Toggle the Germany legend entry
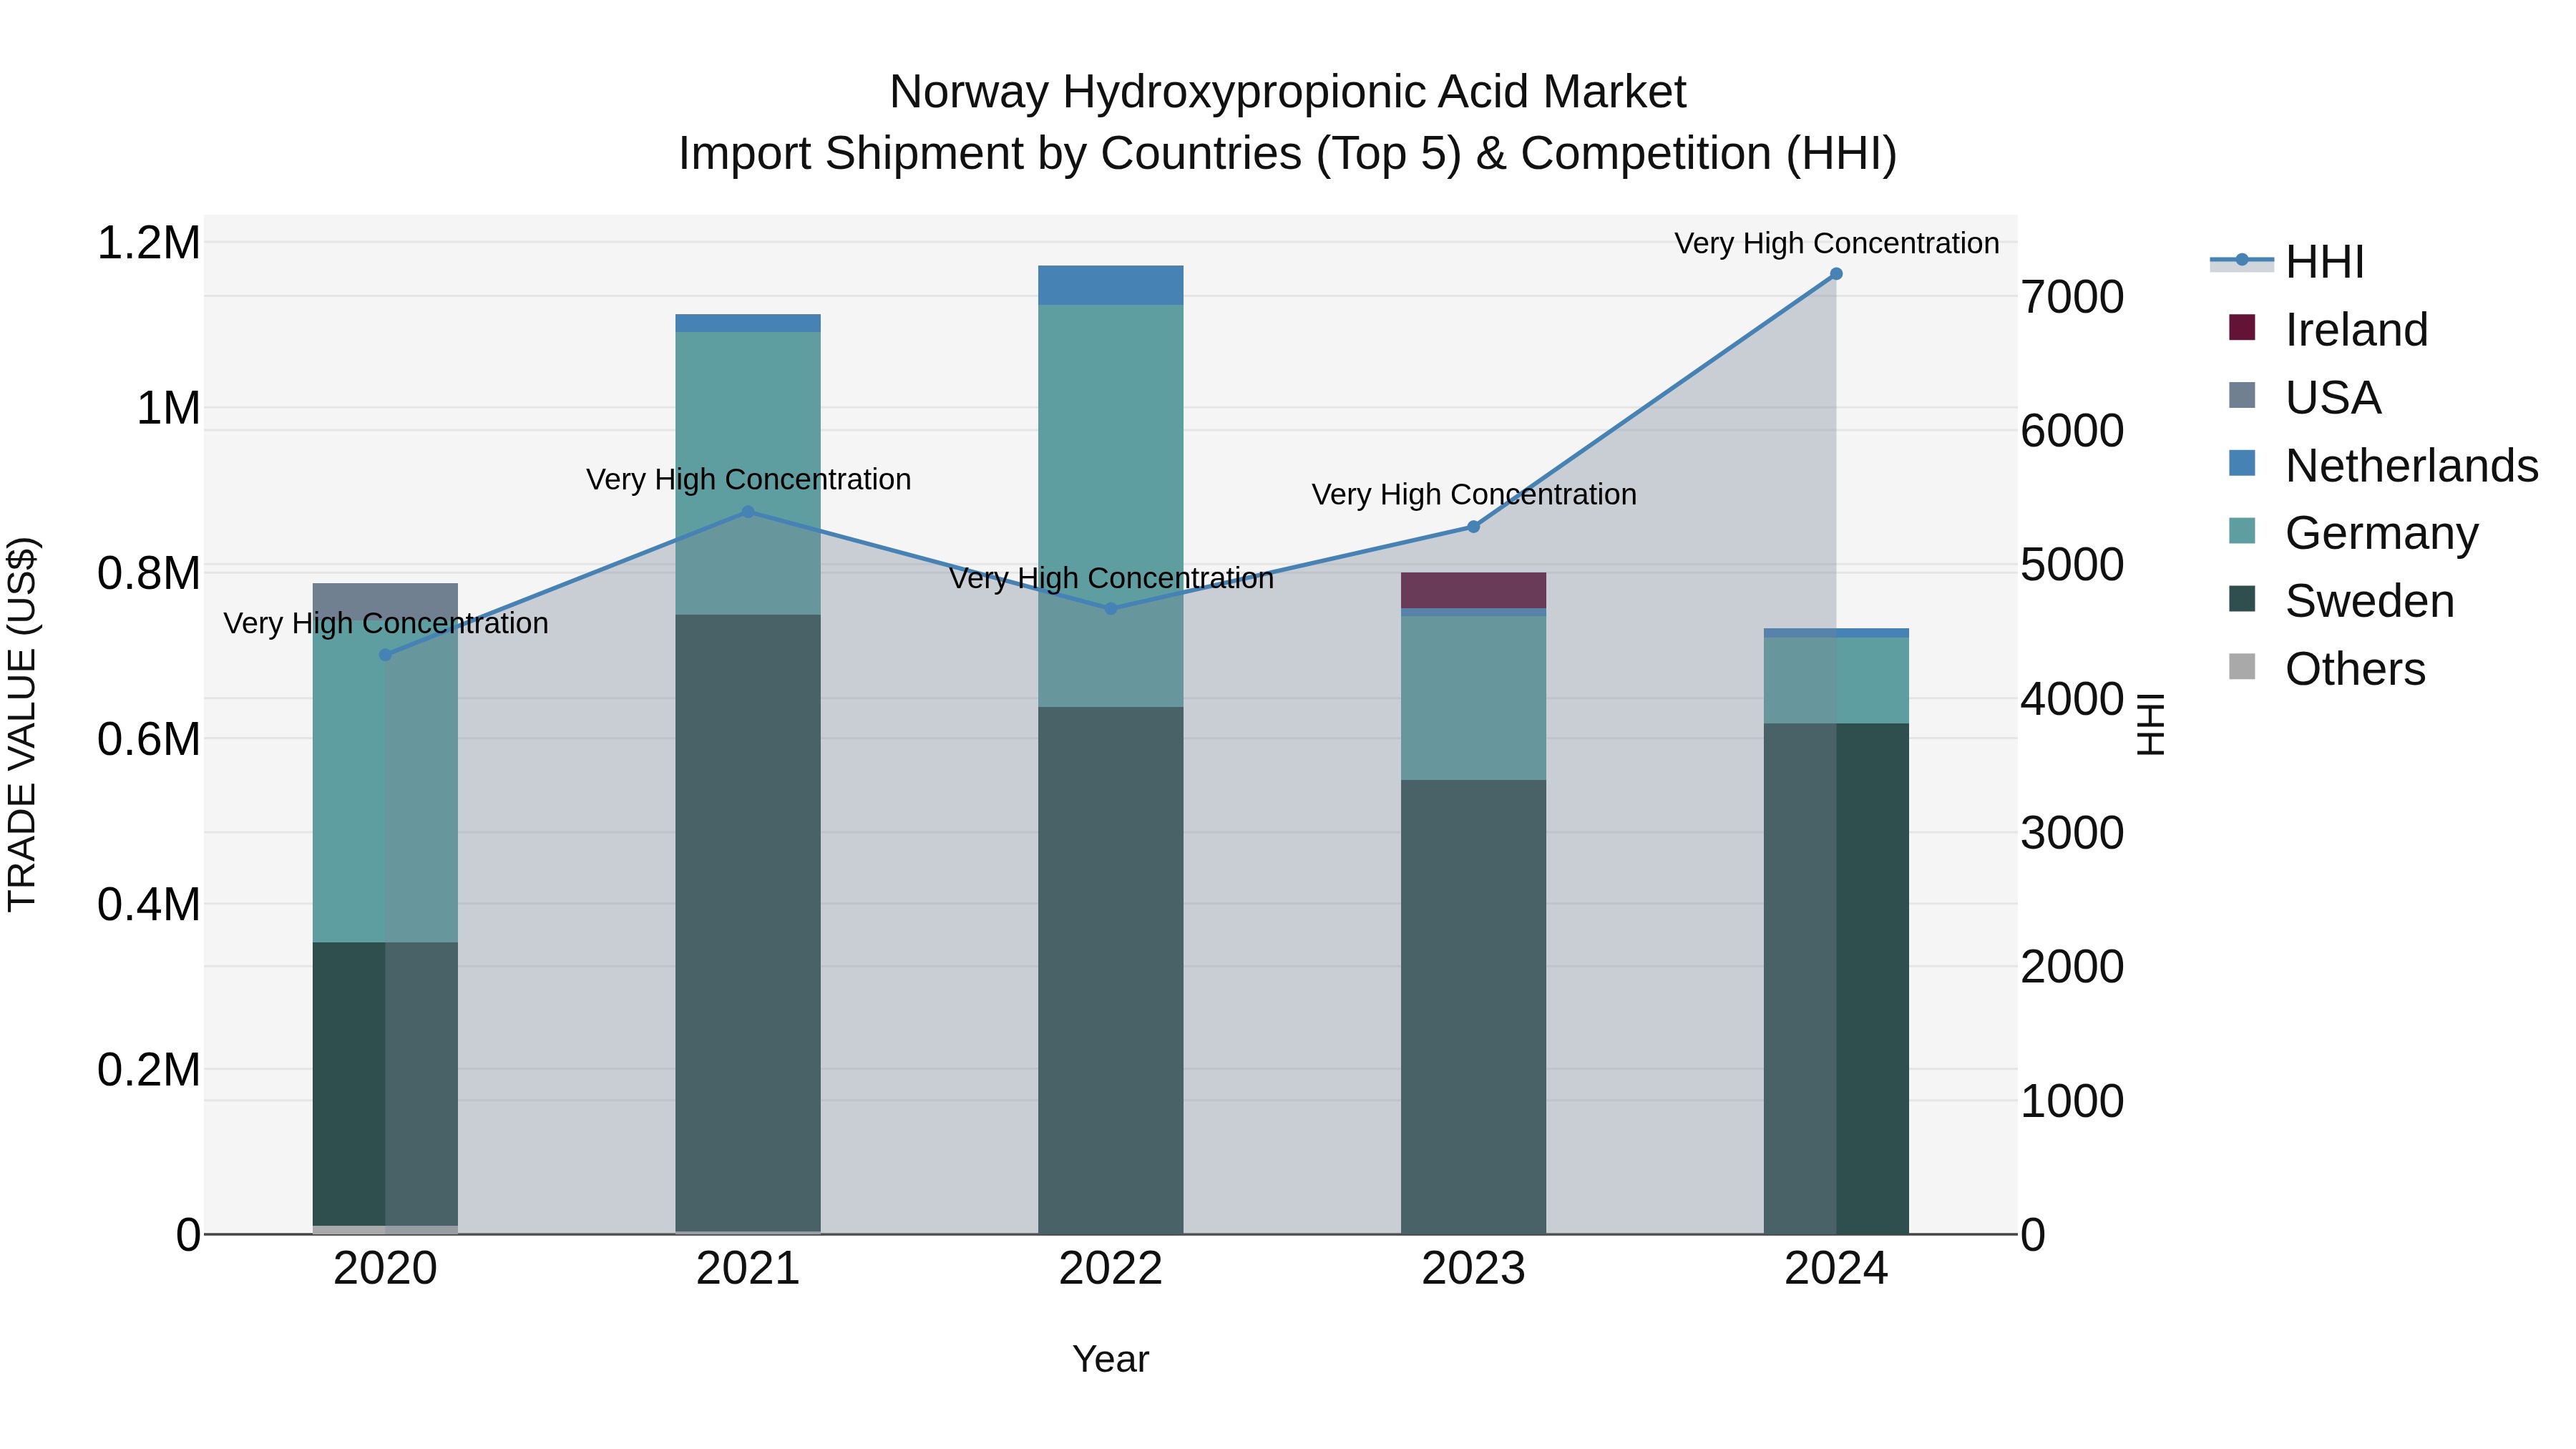This screenshot has width=2576, height=1449. click(x=2354, y=533)
